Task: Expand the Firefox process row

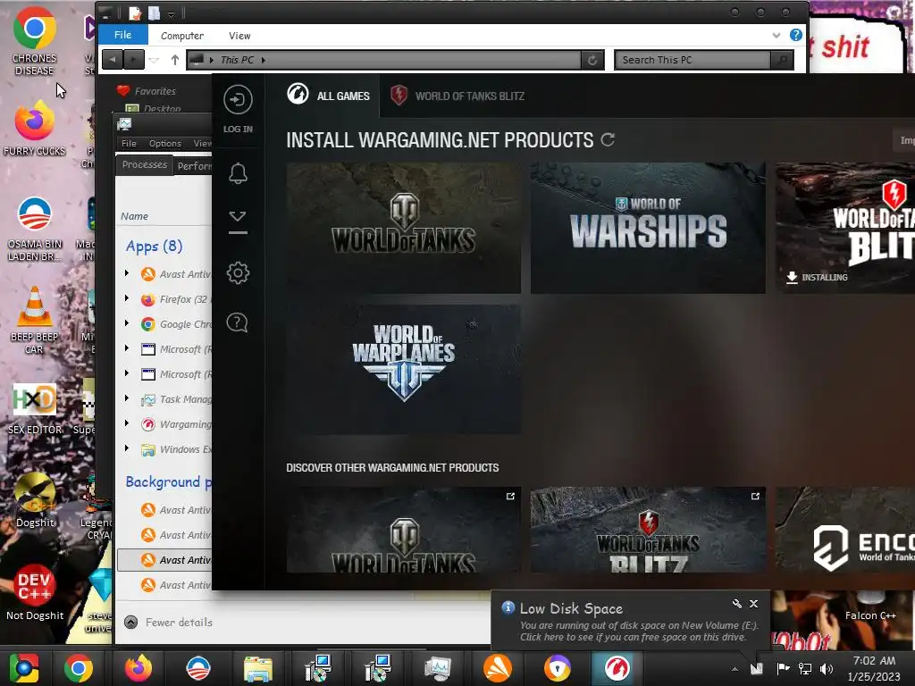Action: click(127, 298)
